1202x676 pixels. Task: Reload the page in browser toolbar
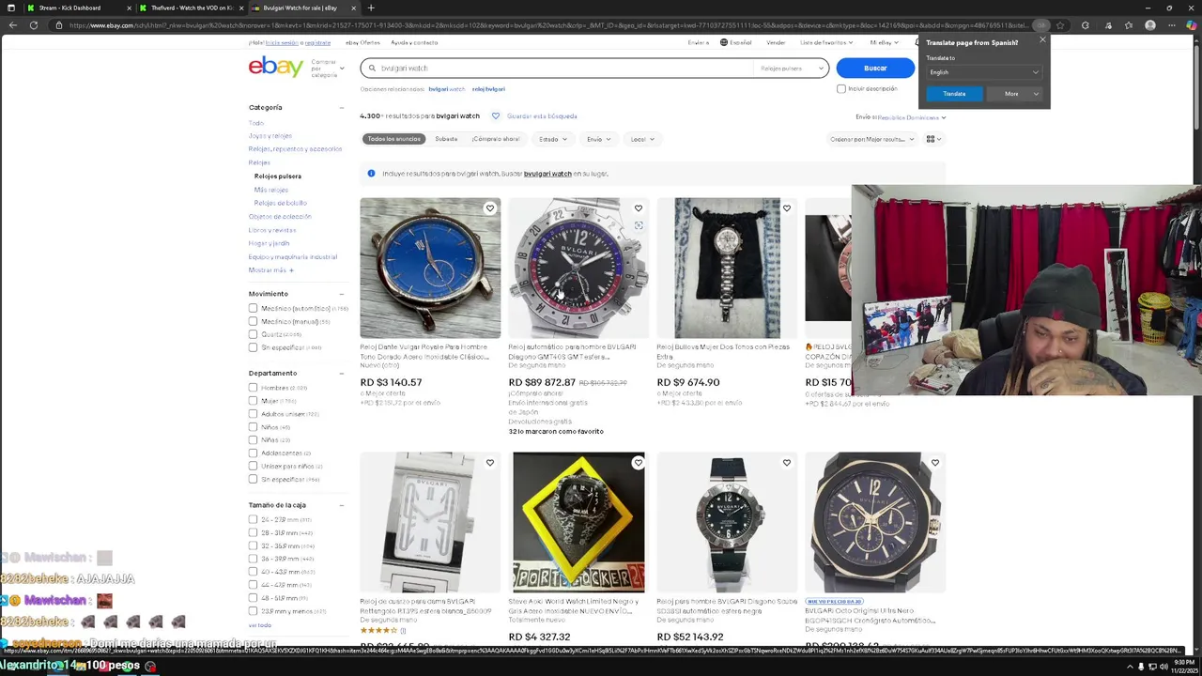point(34,25)
